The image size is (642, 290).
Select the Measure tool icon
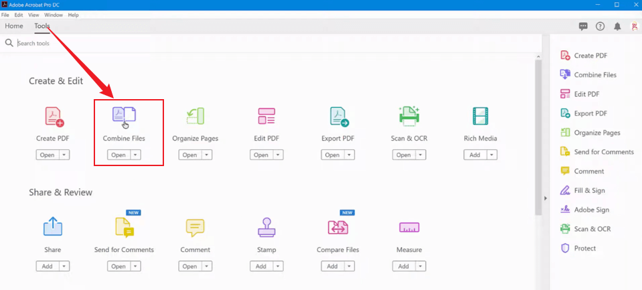point(409,227)
